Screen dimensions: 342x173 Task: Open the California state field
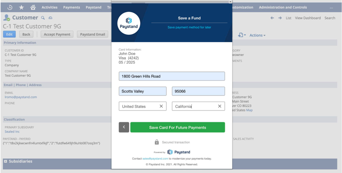[x=198, y=106]
